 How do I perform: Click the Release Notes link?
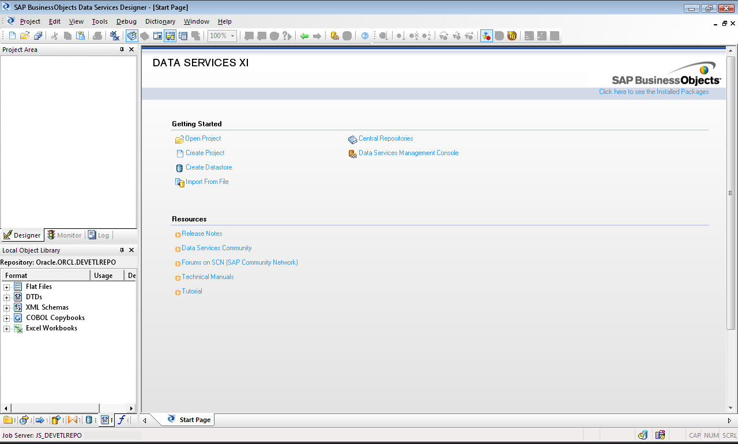(x=202, y=234)
